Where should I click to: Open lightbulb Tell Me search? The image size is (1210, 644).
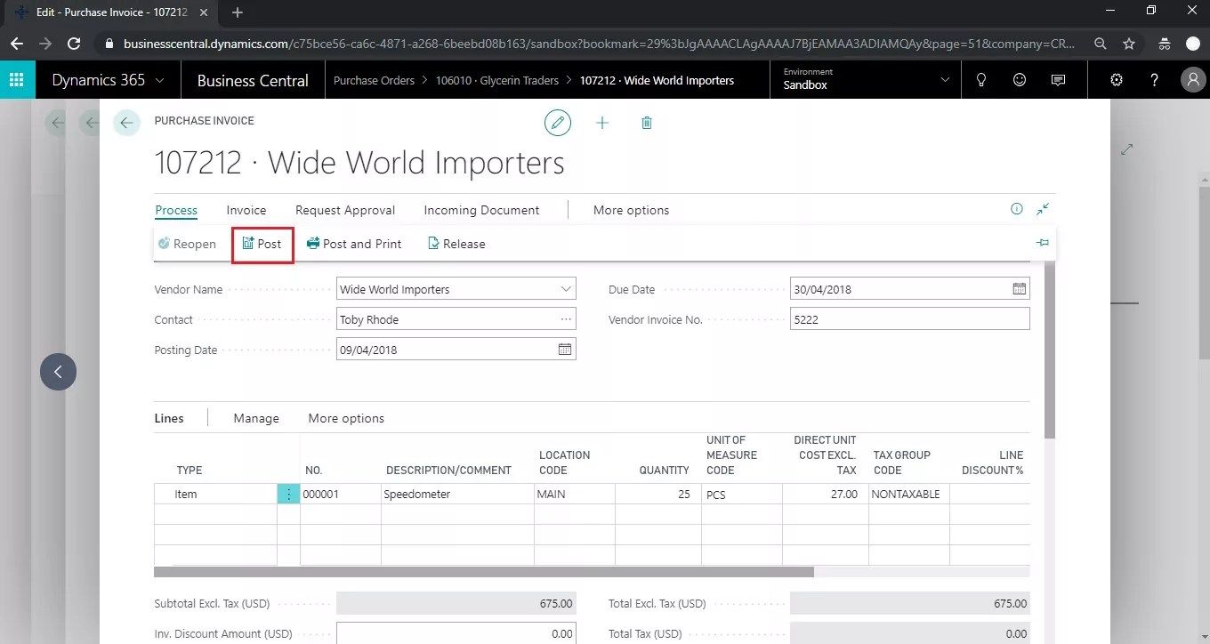(981, 80)
